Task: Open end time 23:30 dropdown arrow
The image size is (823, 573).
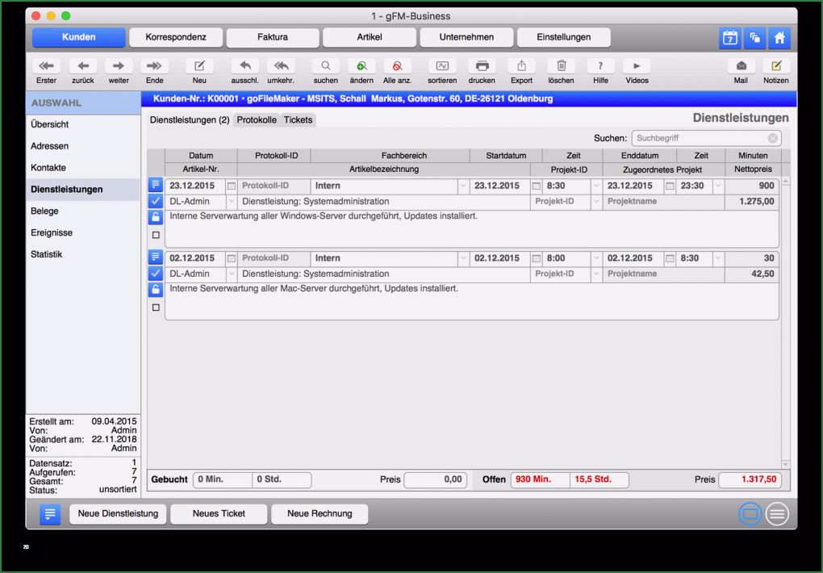Action: point(718,186)
